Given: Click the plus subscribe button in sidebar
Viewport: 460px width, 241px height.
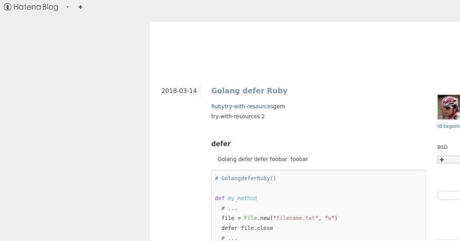Looking at the screenshot, I should (x=449, y=160).
